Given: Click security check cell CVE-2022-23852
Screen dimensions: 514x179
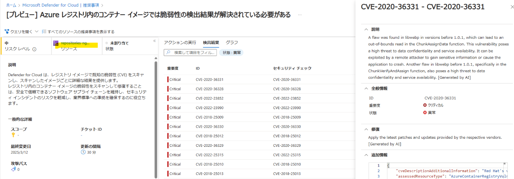Looking at the screenshot, I should pos(287,98).
